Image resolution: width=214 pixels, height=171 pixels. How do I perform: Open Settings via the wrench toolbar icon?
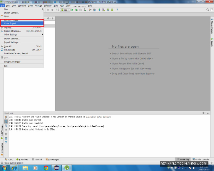point(90,10)
